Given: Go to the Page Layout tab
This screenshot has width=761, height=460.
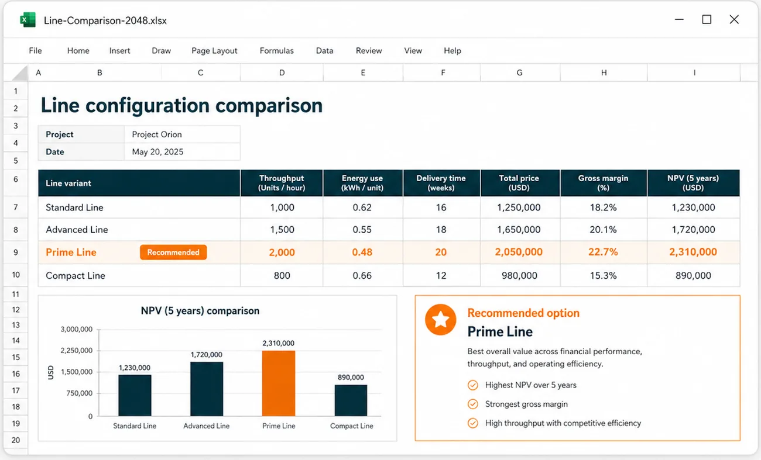Looking at the screenshot, I should tap(214, 51).
